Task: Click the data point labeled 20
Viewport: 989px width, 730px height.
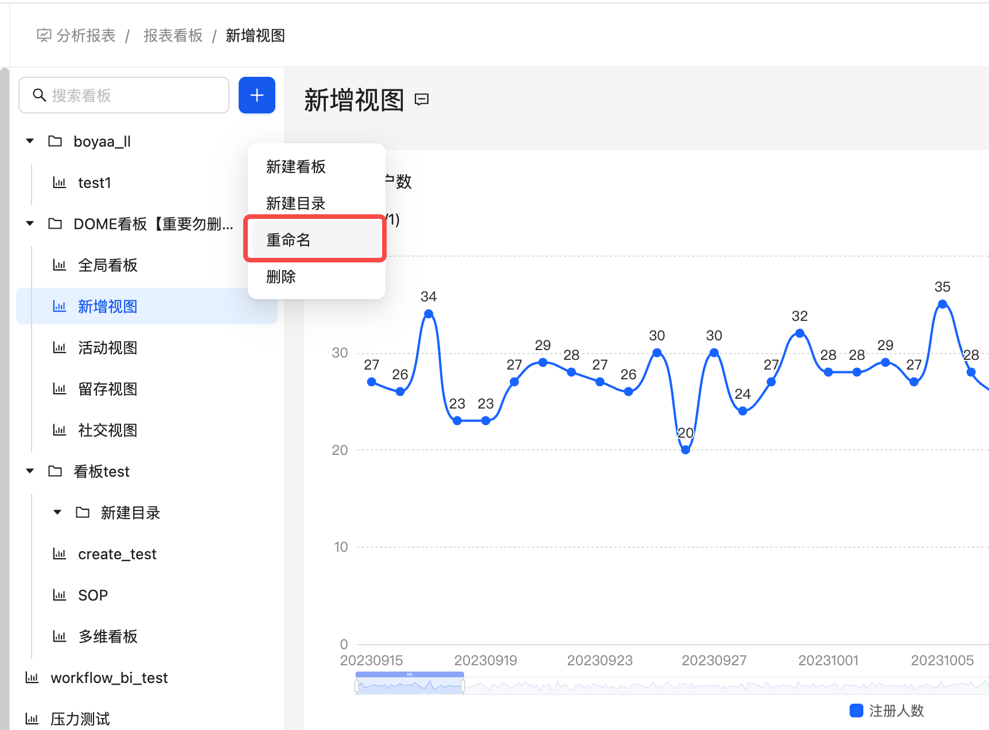Action: tap(686, 450)
